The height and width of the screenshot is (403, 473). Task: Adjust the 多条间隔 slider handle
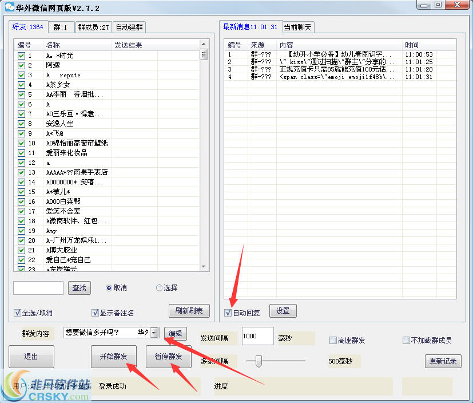259,361
